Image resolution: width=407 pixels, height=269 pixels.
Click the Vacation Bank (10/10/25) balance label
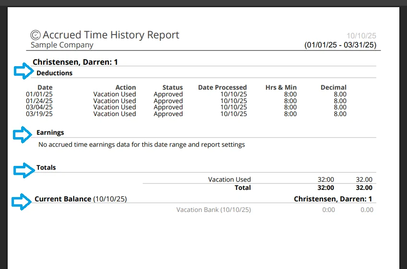(214, 210)
